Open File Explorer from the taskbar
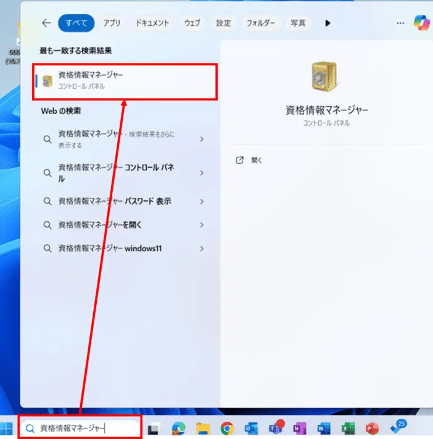 click(x=203, y=428)
